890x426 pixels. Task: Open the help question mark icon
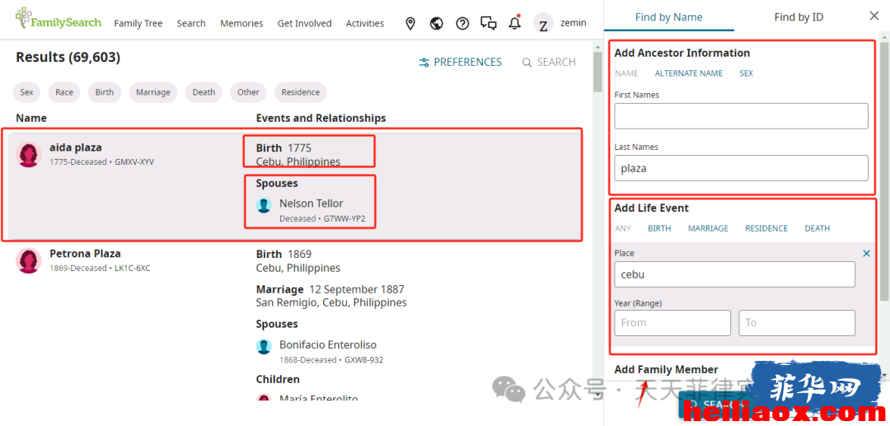[x=462, y=23]
